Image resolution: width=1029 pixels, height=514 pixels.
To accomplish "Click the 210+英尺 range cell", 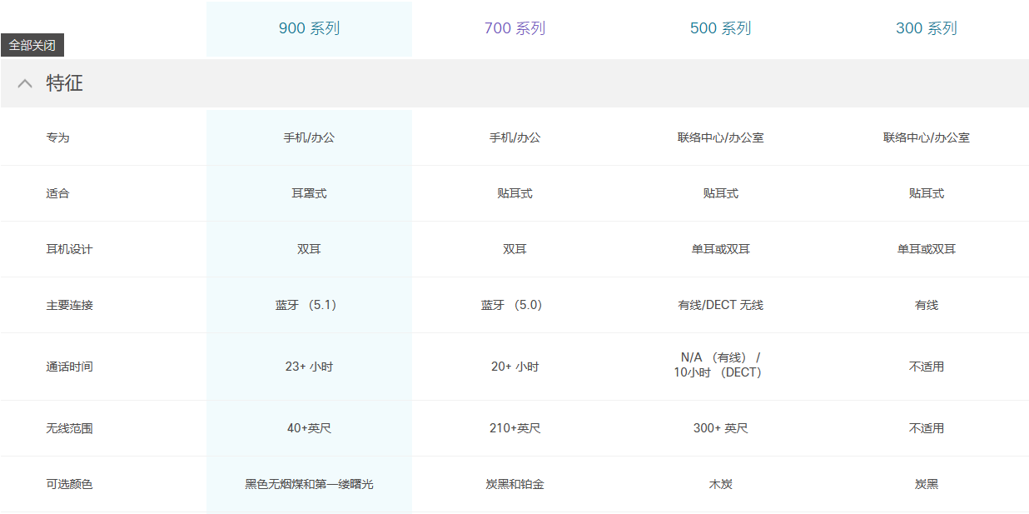I will (x=514, y=428).
